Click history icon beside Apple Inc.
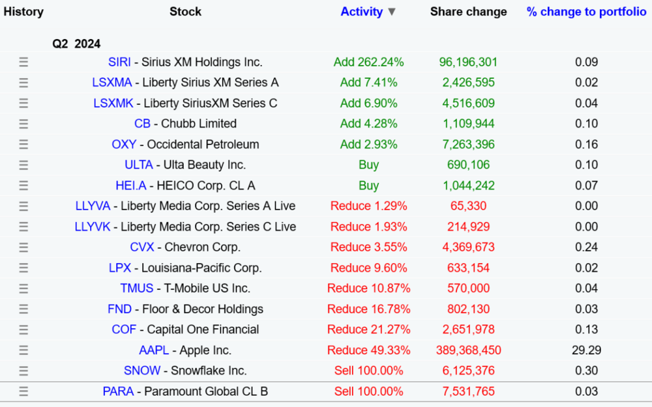 coord(23,350)
